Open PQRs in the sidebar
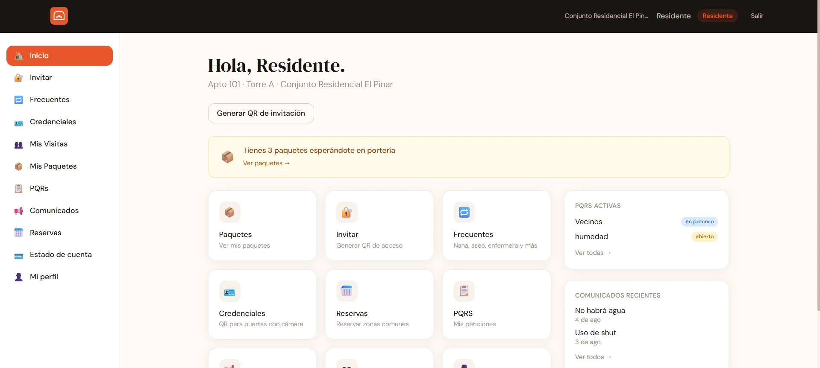820x368 pixels. [x=59, y=189]
